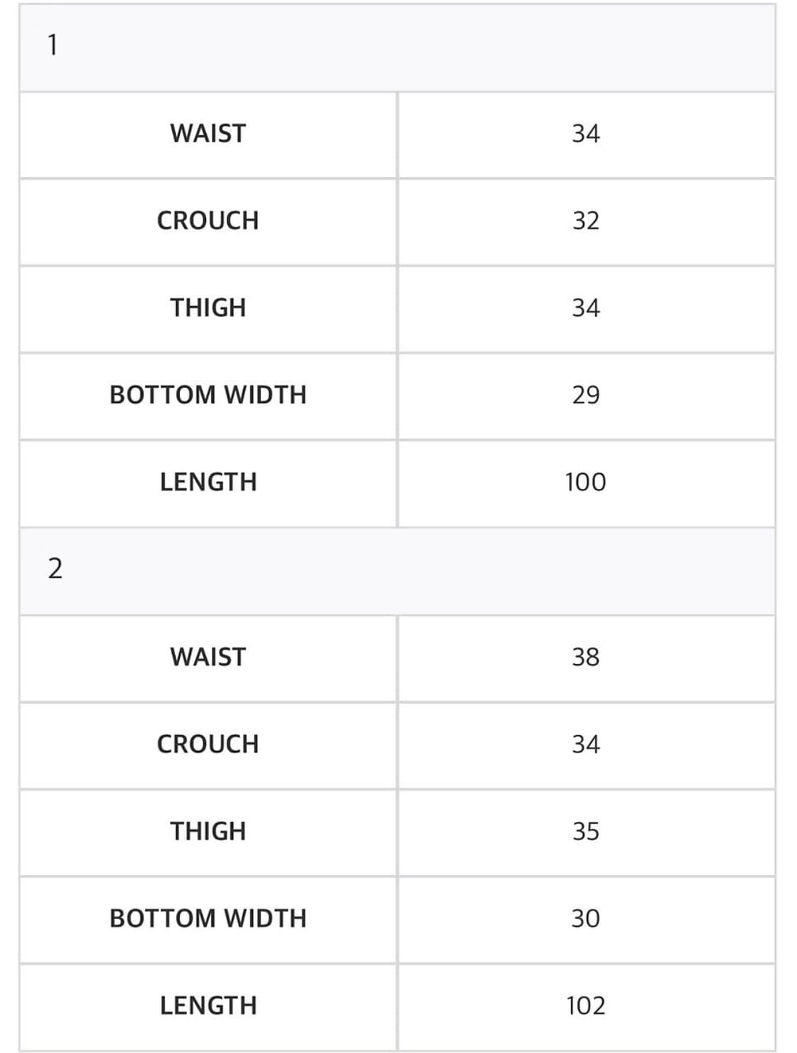This screenshot has height=1053, width=797.
Task: Click the bottom width value 30
Action: click(x=586, y=919)
